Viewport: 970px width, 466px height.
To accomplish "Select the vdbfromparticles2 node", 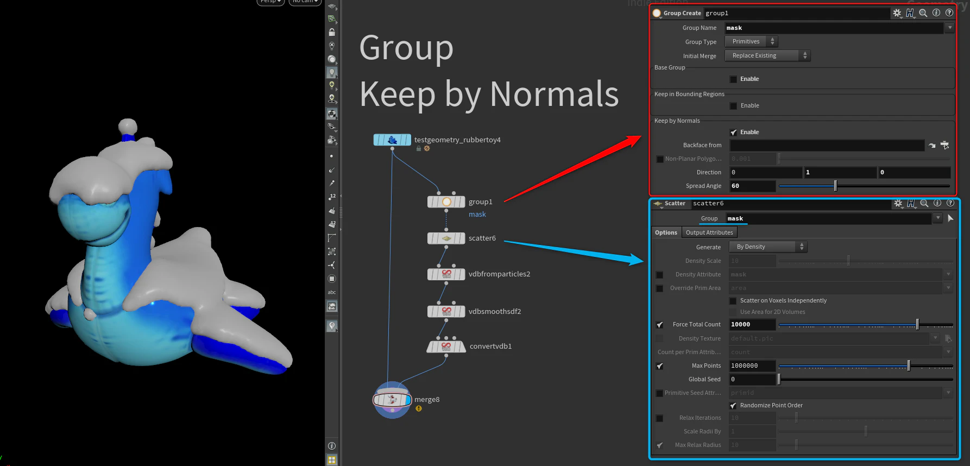I will pyautogui.click(x=446, y=274).
